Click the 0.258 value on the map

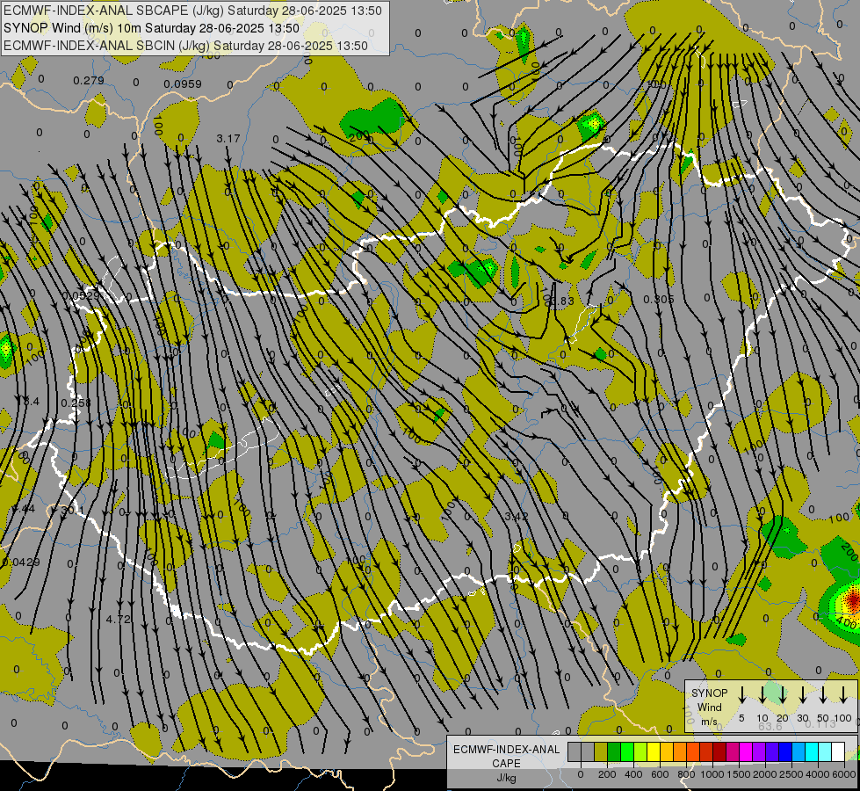(76, 403)
